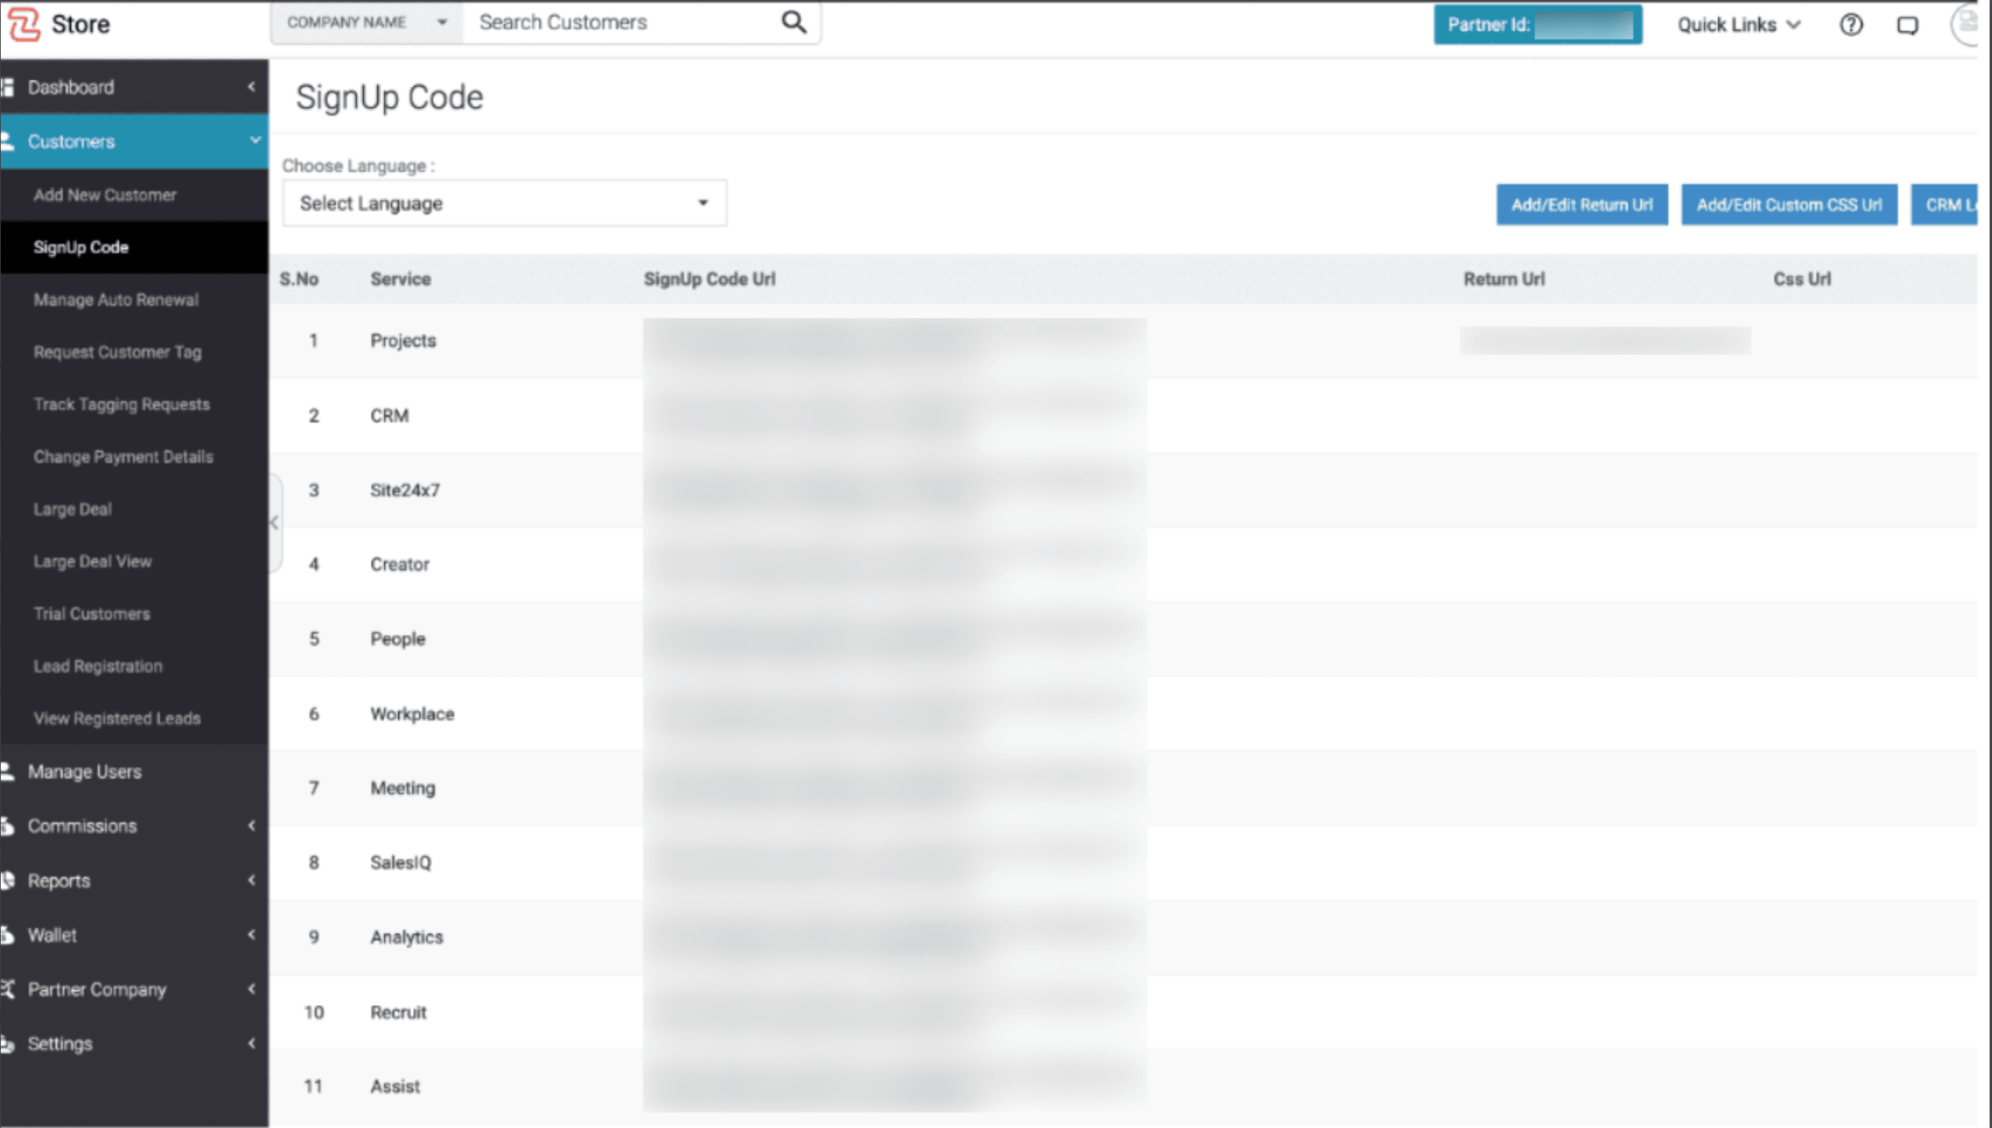This screenshot has width=1992, height=1128.
Task: Select SignUp Code in sidebar
Action: [81, 247]
